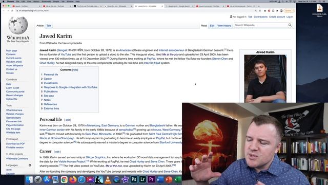Jump to 'Investments' in Contents

(x=51, y=83)
